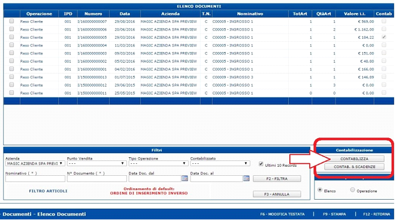Click date 29/03/2016 in the list
411x220 pixels.
[125, 38]
